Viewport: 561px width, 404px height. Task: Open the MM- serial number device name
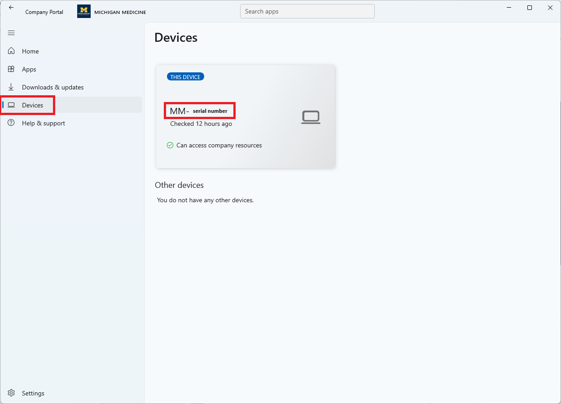199,111
